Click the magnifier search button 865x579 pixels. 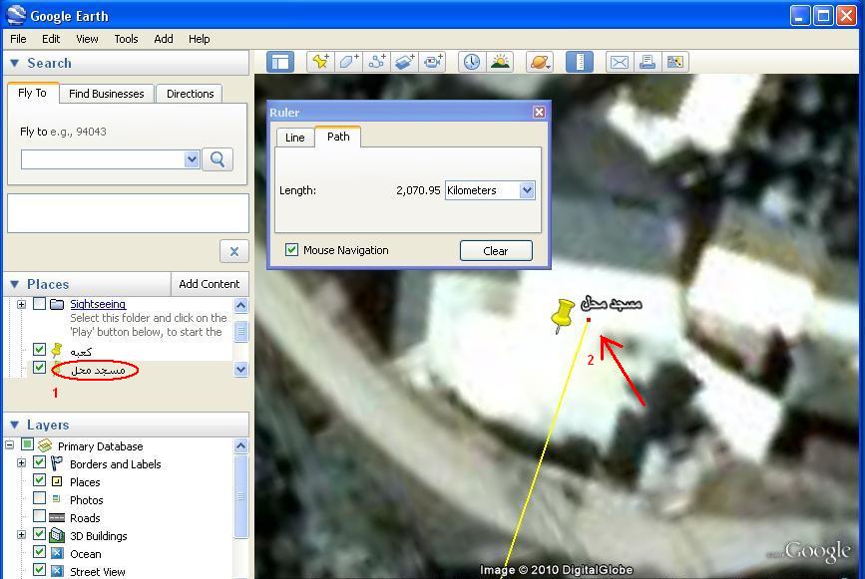point(217,159)
